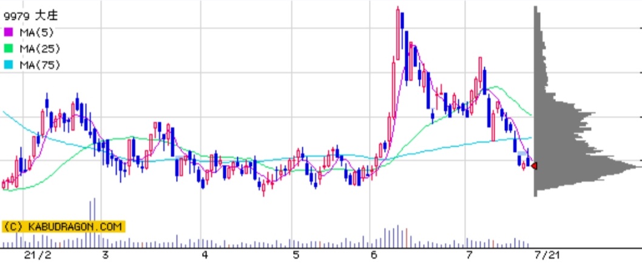This screenshot has width=642, height=266.
Task: Click the tallest volume bar near March
Action: pyautogui.click(x=94, y=223)
